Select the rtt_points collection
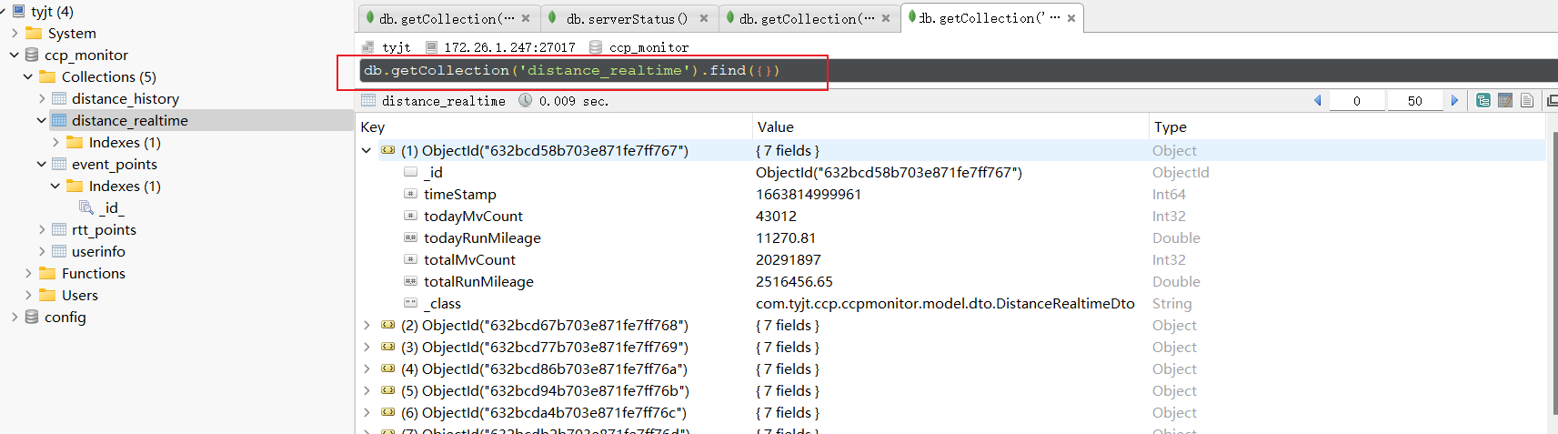Image resolution: width=1558 pixels, height=434 pixels. tap(104, 230)
